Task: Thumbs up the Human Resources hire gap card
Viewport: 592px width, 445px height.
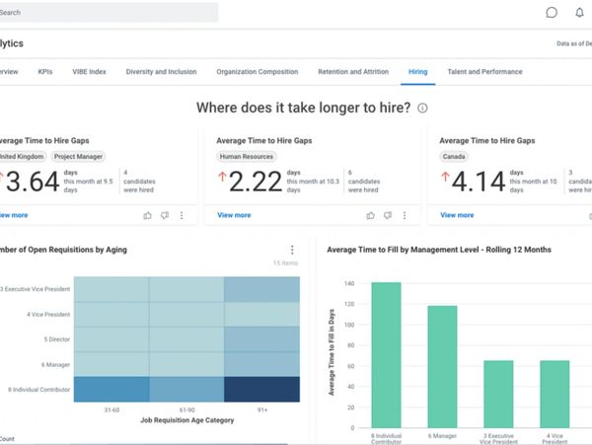Action: click(370, 215)
